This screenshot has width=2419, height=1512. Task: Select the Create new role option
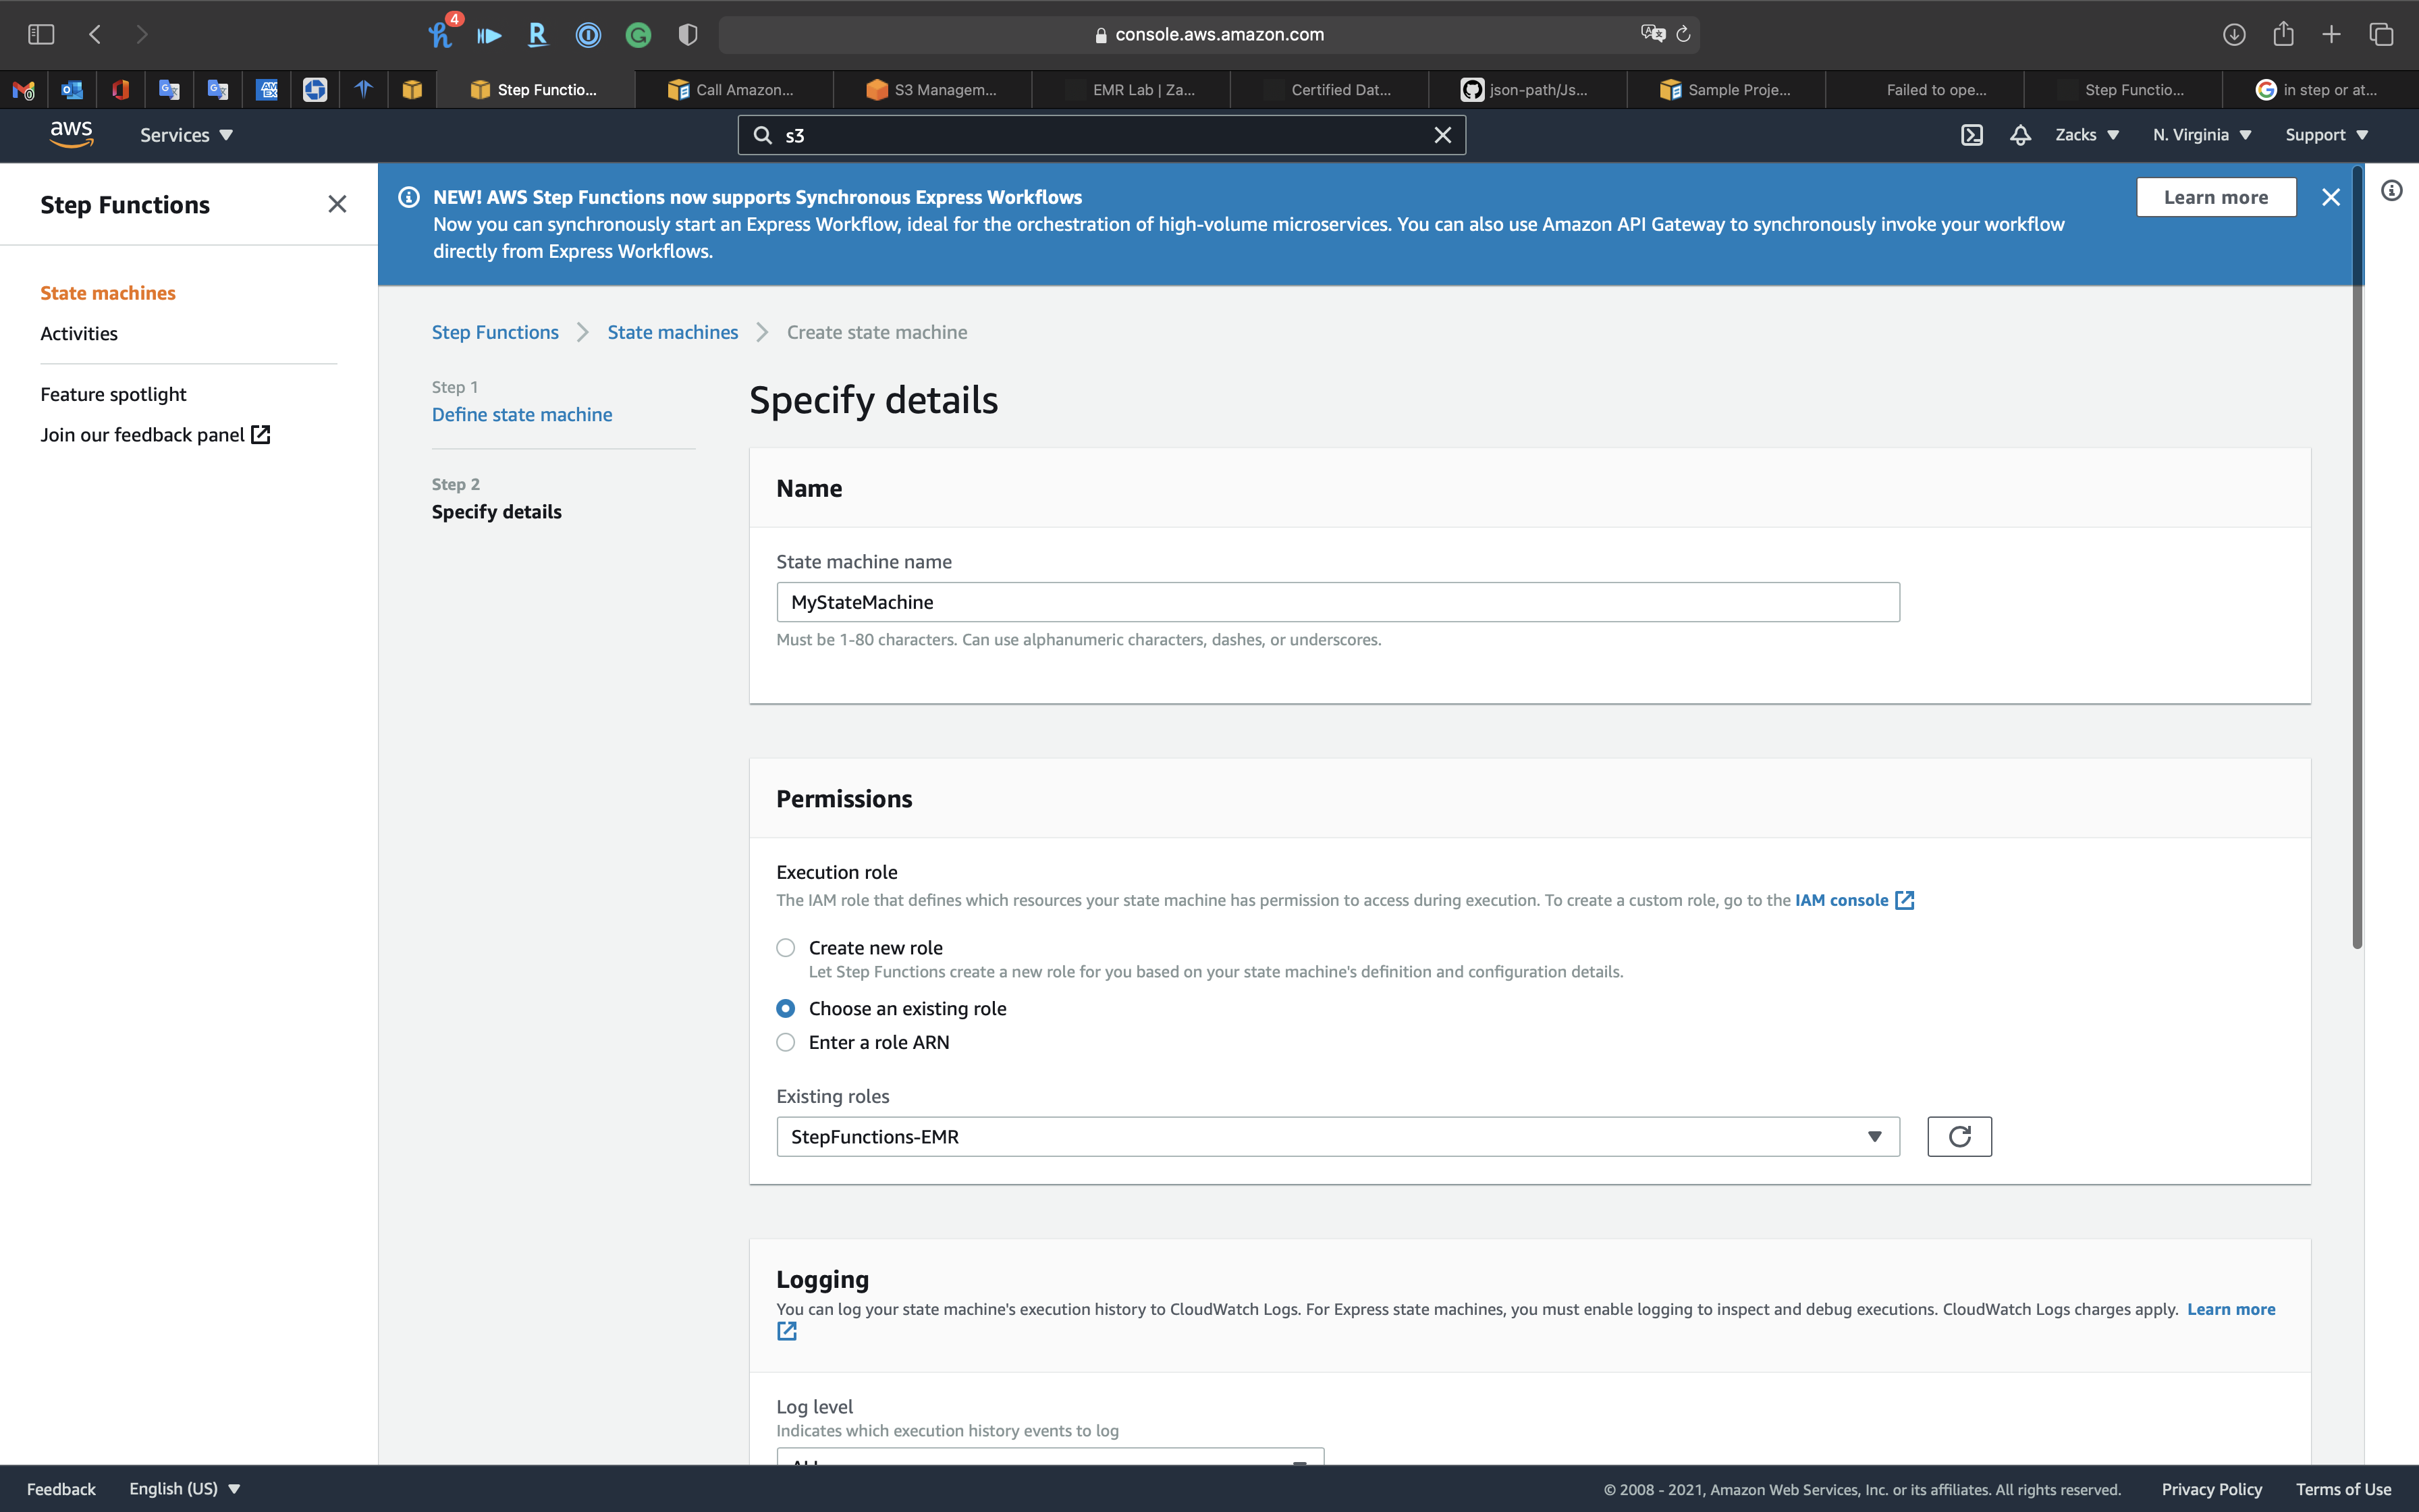tap(786, 947)
